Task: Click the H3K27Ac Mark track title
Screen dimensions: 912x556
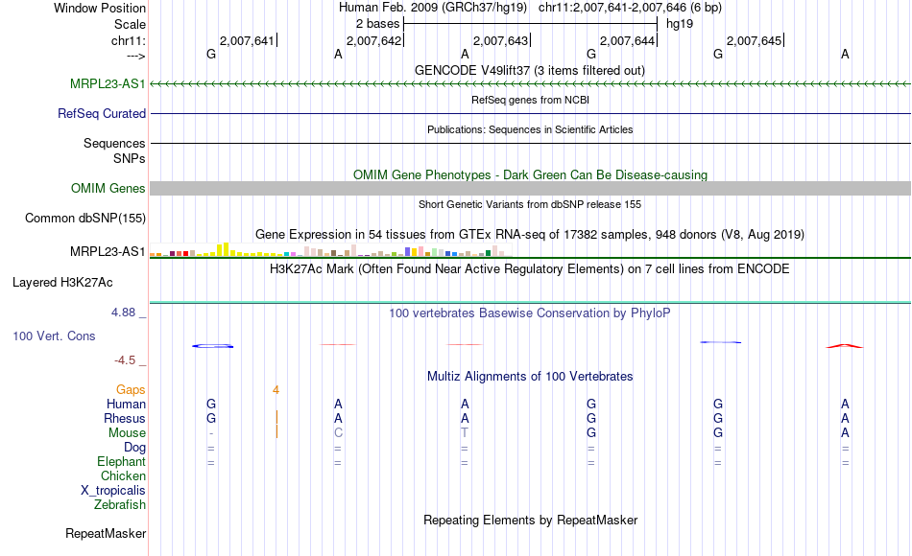Action: (530, 269)
